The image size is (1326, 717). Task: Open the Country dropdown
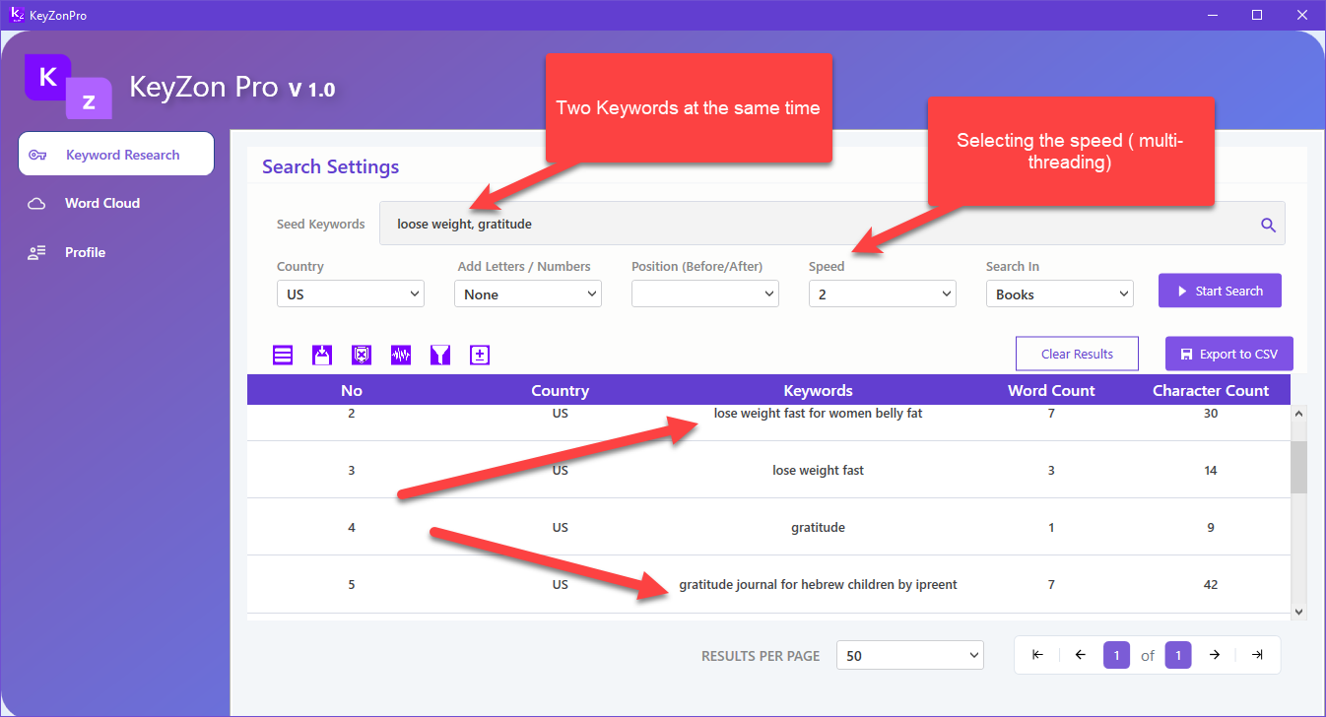350,293
